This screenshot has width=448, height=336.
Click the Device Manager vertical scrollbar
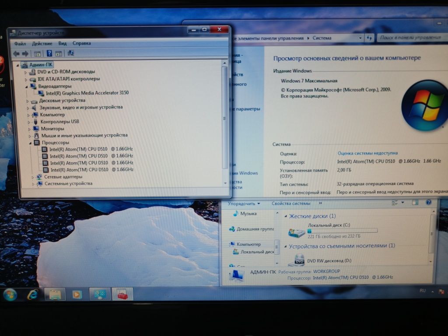(224, 117)
